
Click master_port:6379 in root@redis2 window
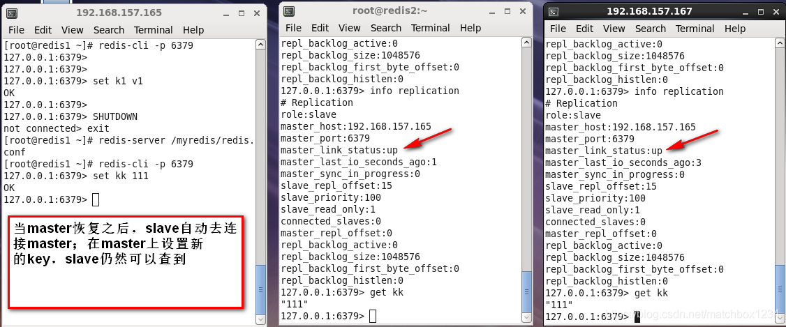click(x=325, y=138)
